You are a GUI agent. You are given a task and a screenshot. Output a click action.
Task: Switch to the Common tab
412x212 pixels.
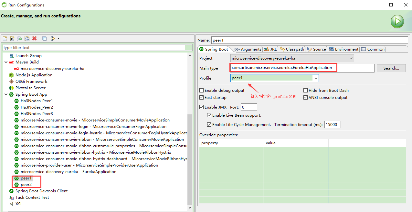click(x=373, y=49)
